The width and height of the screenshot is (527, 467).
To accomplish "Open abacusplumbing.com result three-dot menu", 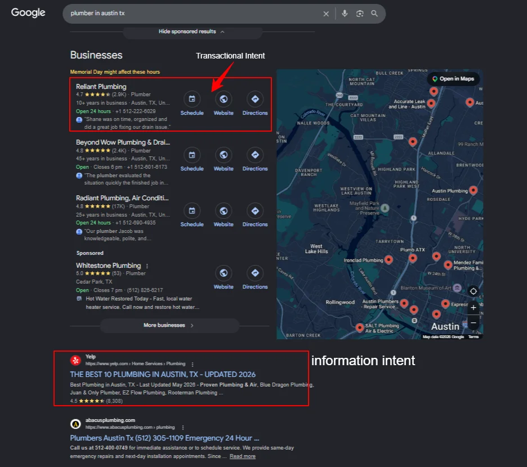I will pyautogui.click(x=183, y=428).
